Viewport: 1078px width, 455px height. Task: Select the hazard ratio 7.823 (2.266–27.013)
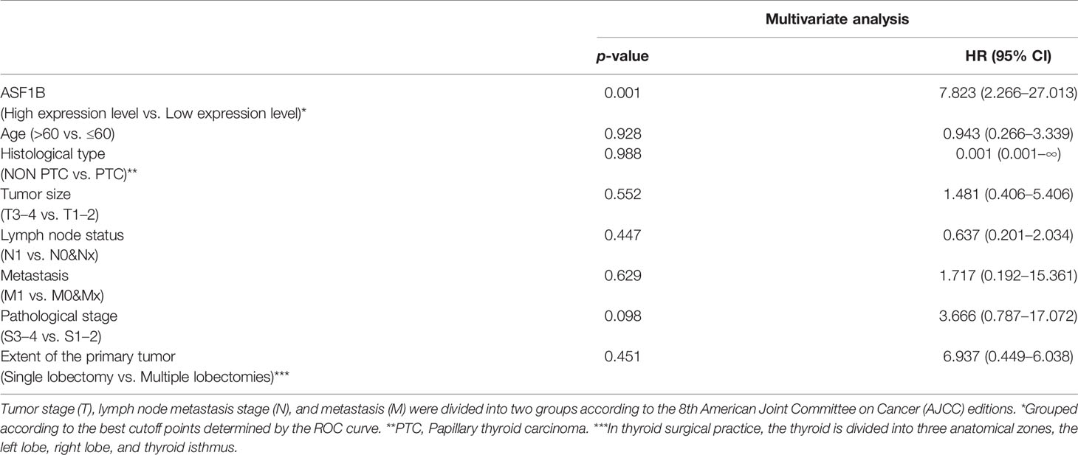(1010, 94)
